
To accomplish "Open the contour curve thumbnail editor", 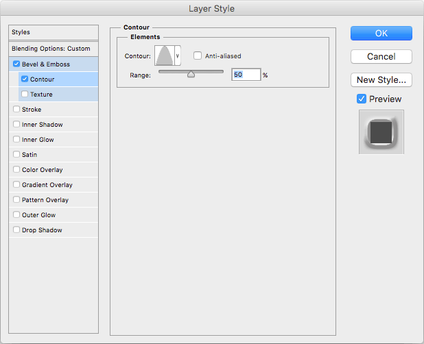I will (165, 56).
